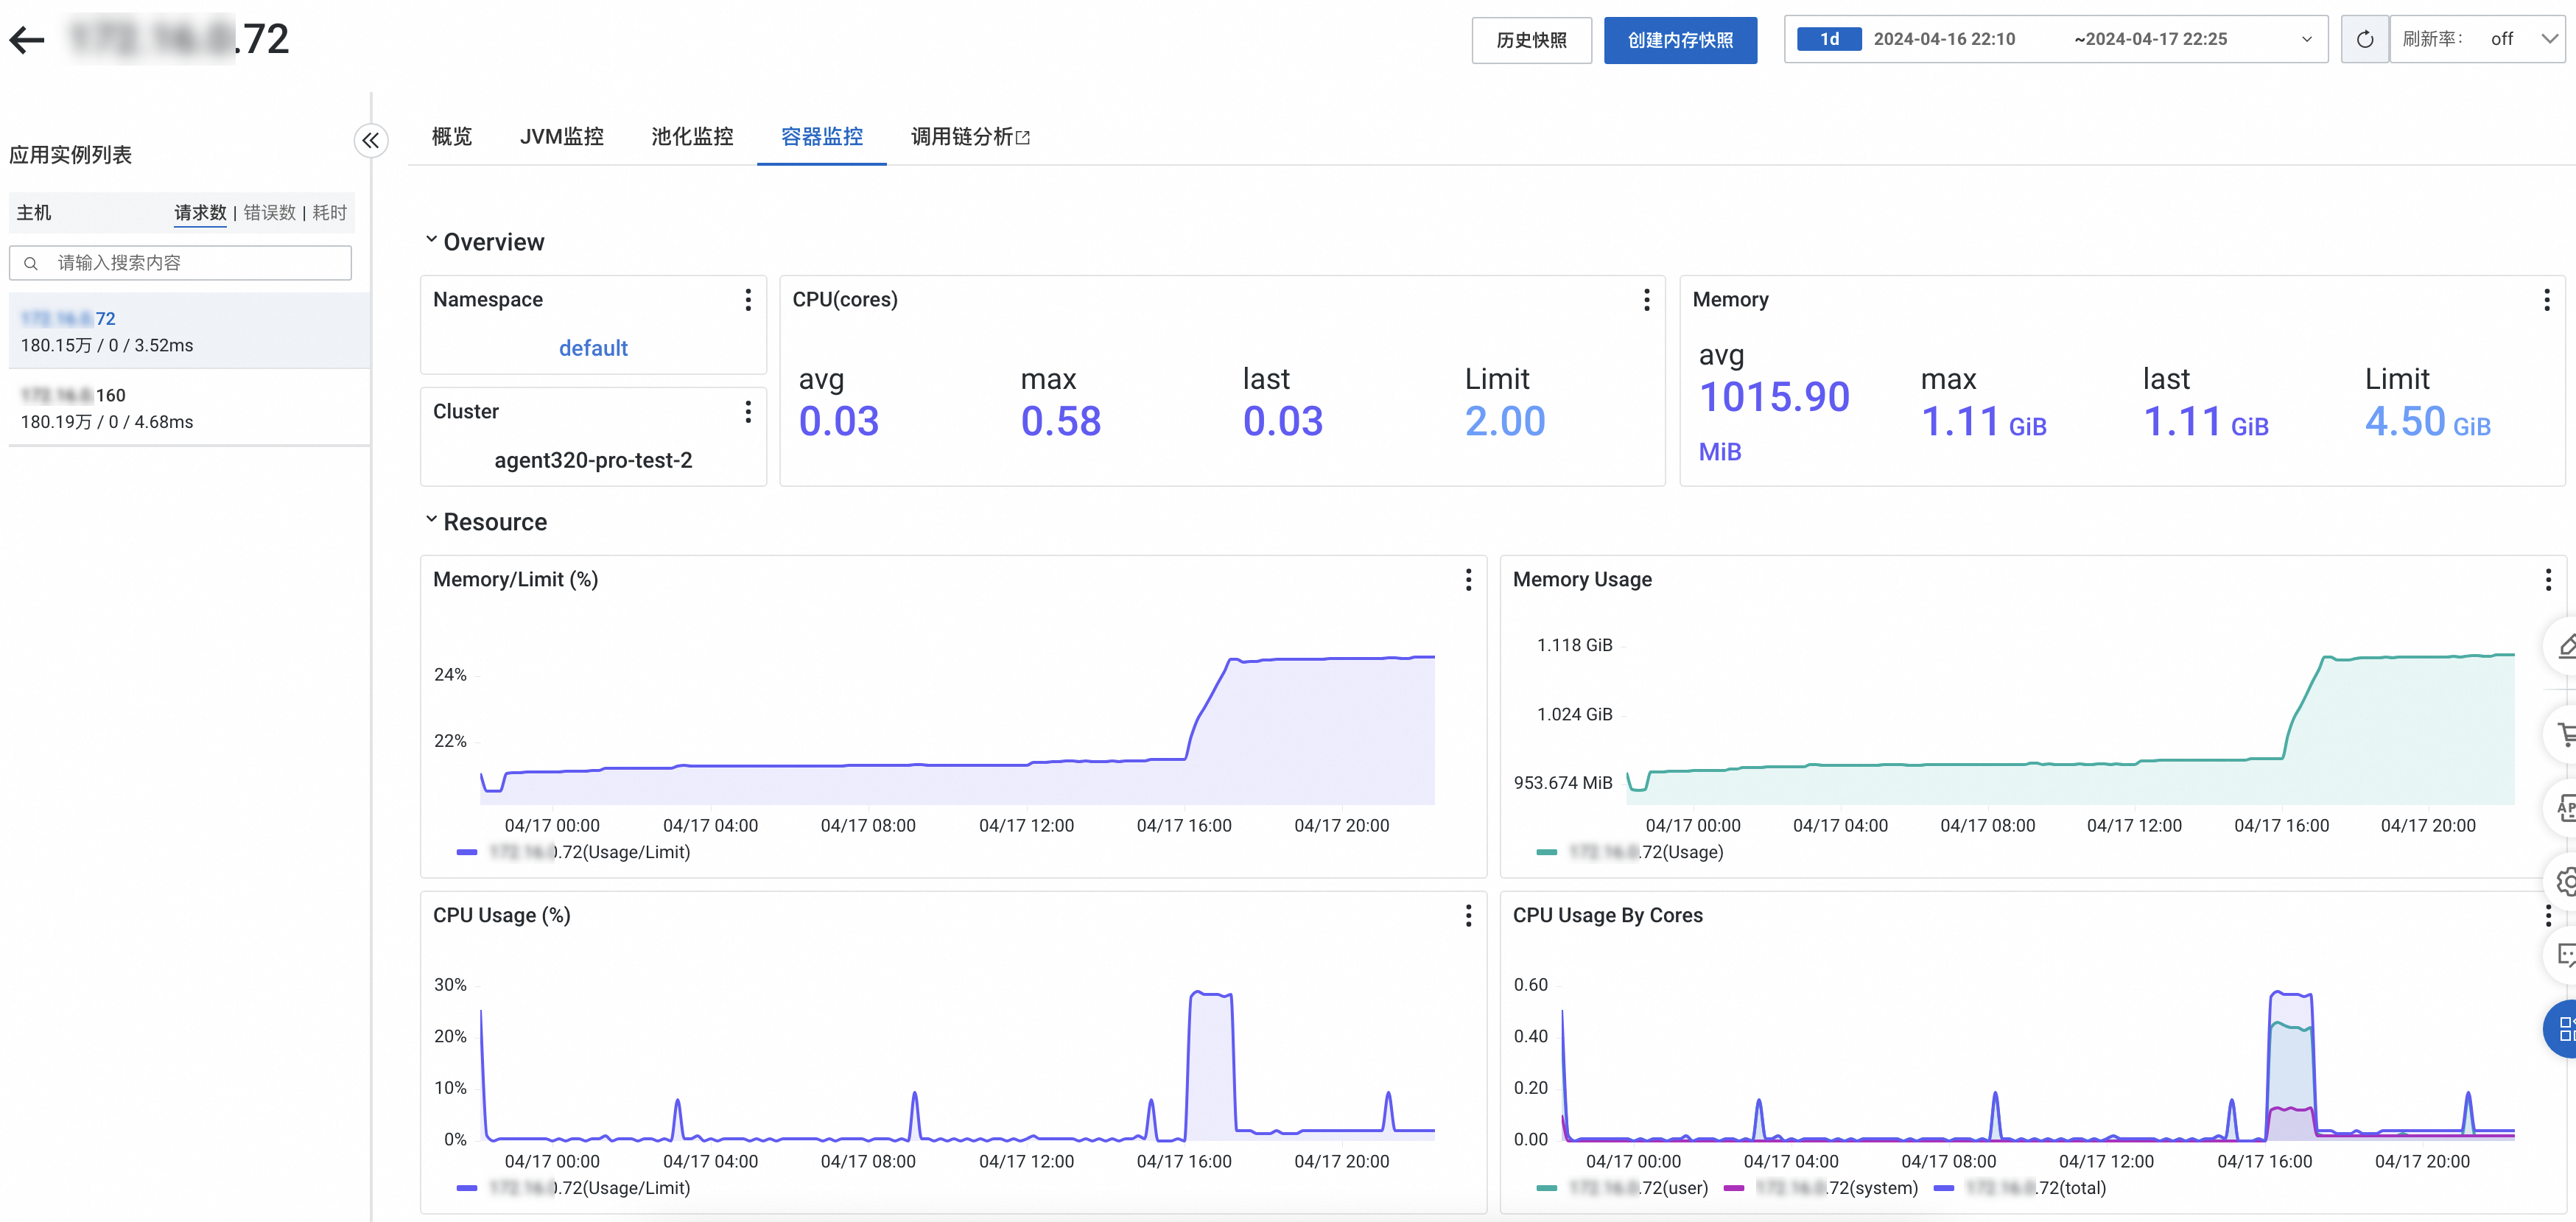Screen dimensions: 2576x1222
Task: Open the 调用链分析 tab
Action: (x=970, y=137)
